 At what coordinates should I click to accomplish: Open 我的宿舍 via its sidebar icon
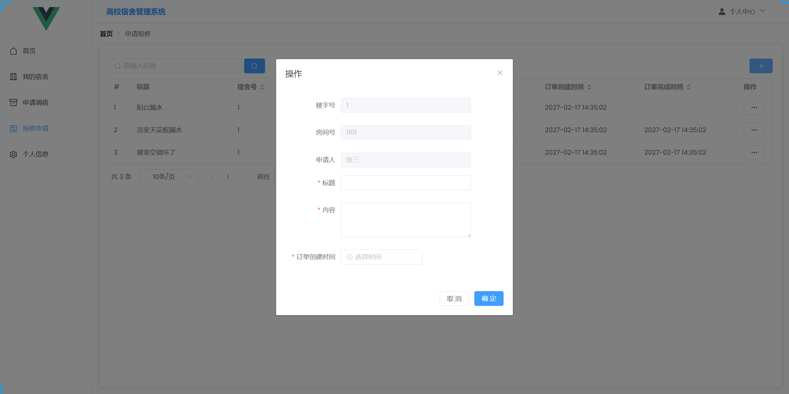coord(13,76)
